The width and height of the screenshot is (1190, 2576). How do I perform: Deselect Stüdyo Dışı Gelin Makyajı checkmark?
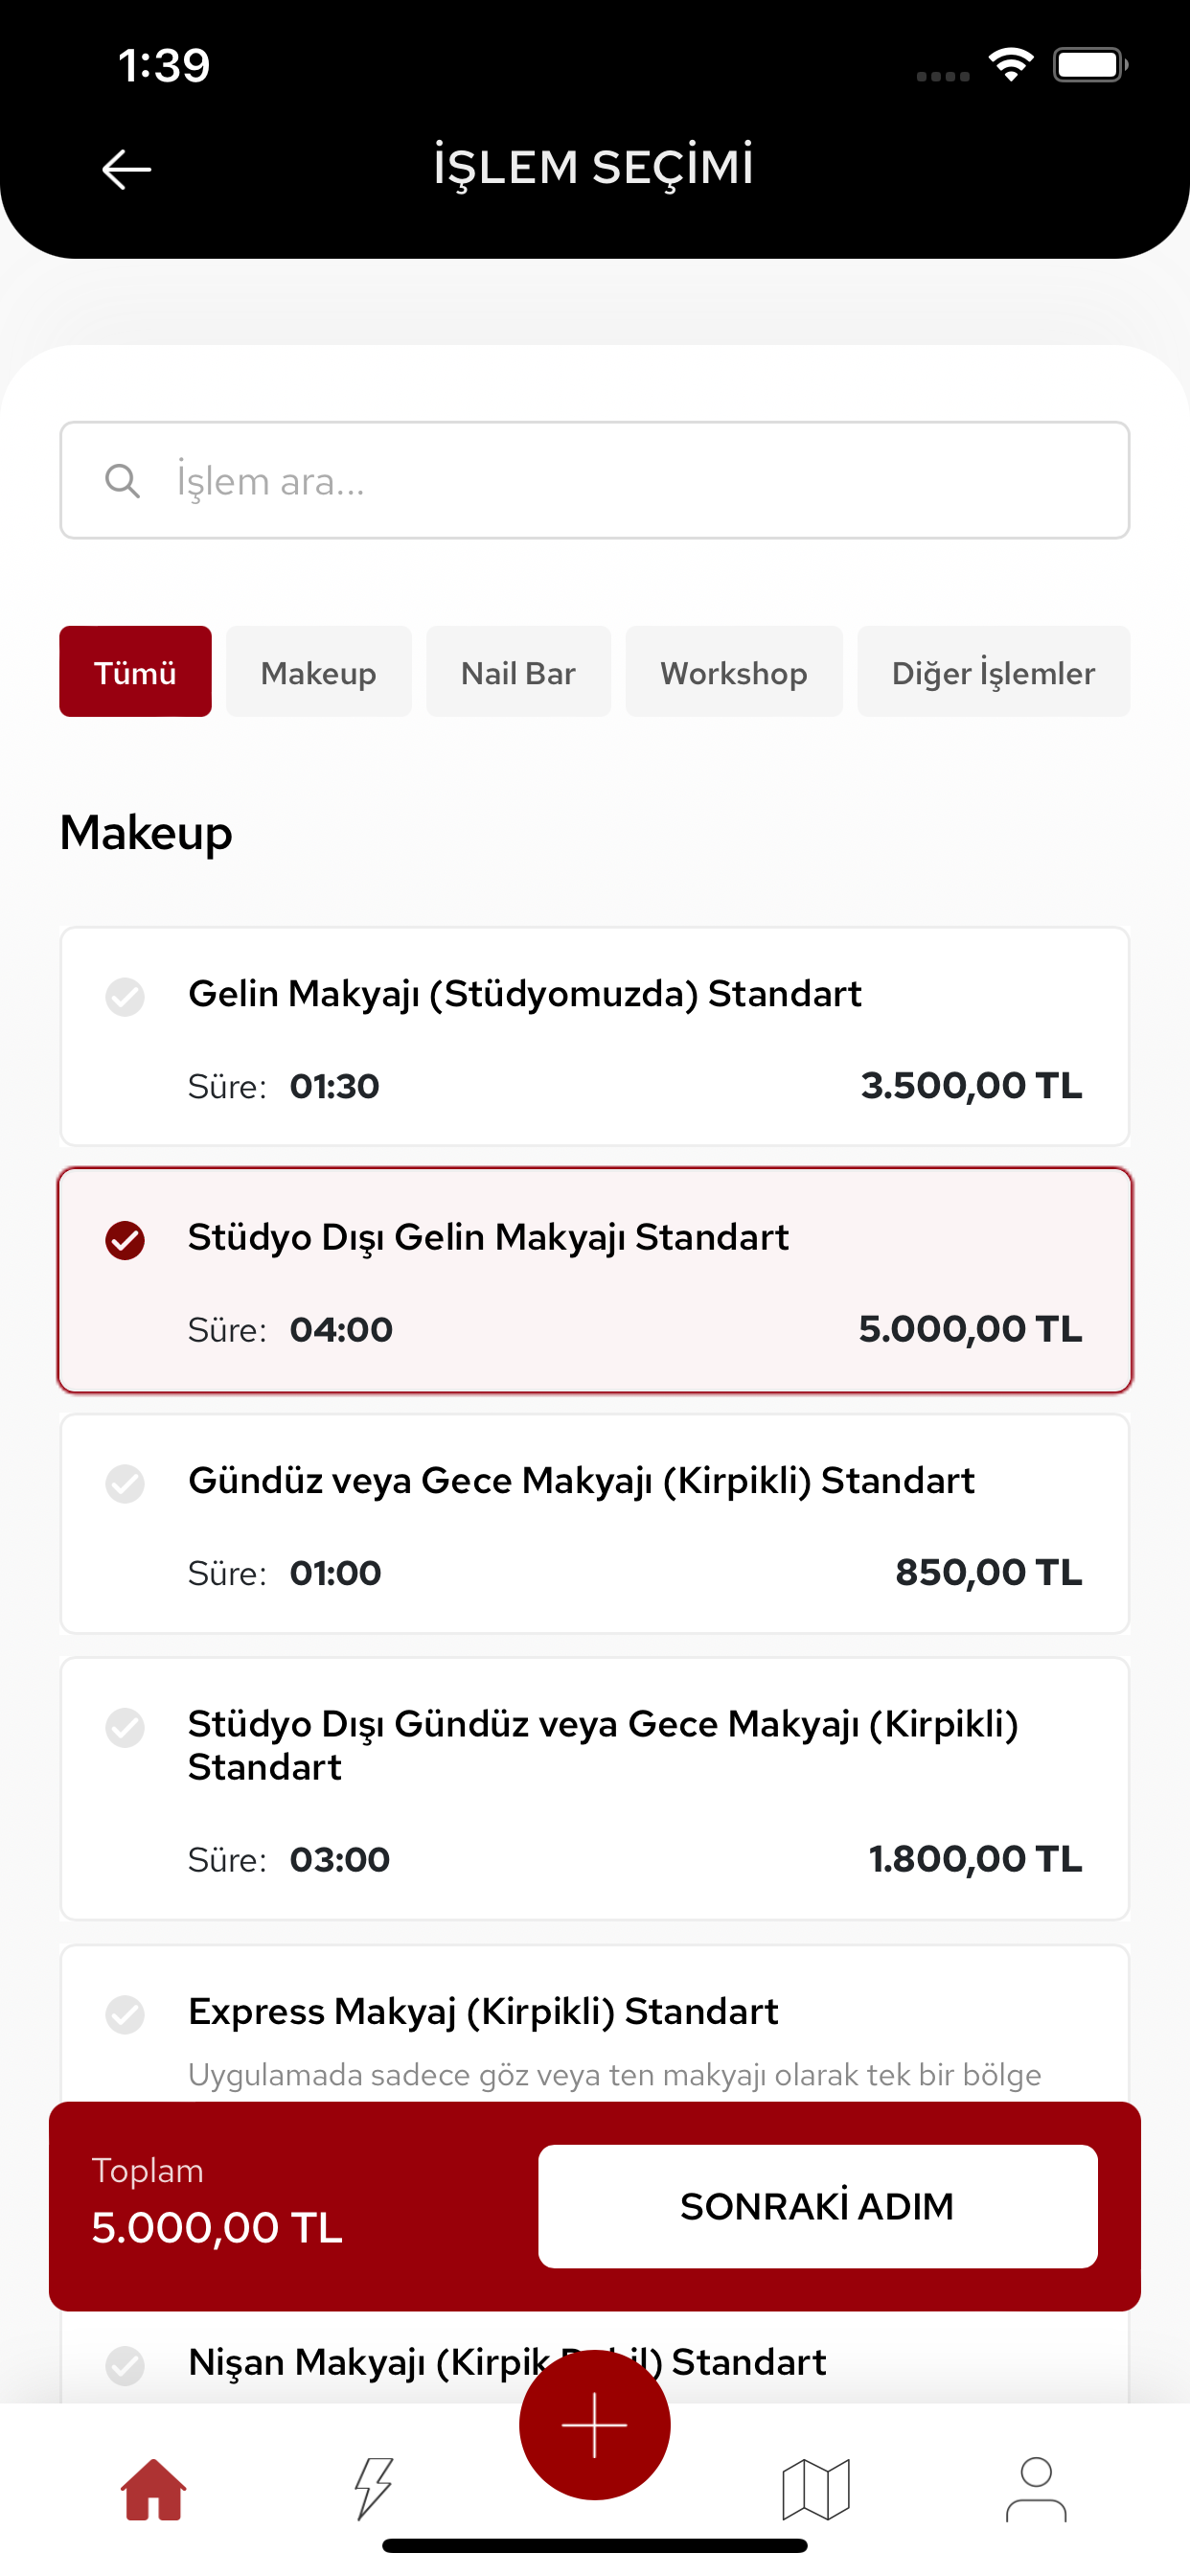point(125,1240)
